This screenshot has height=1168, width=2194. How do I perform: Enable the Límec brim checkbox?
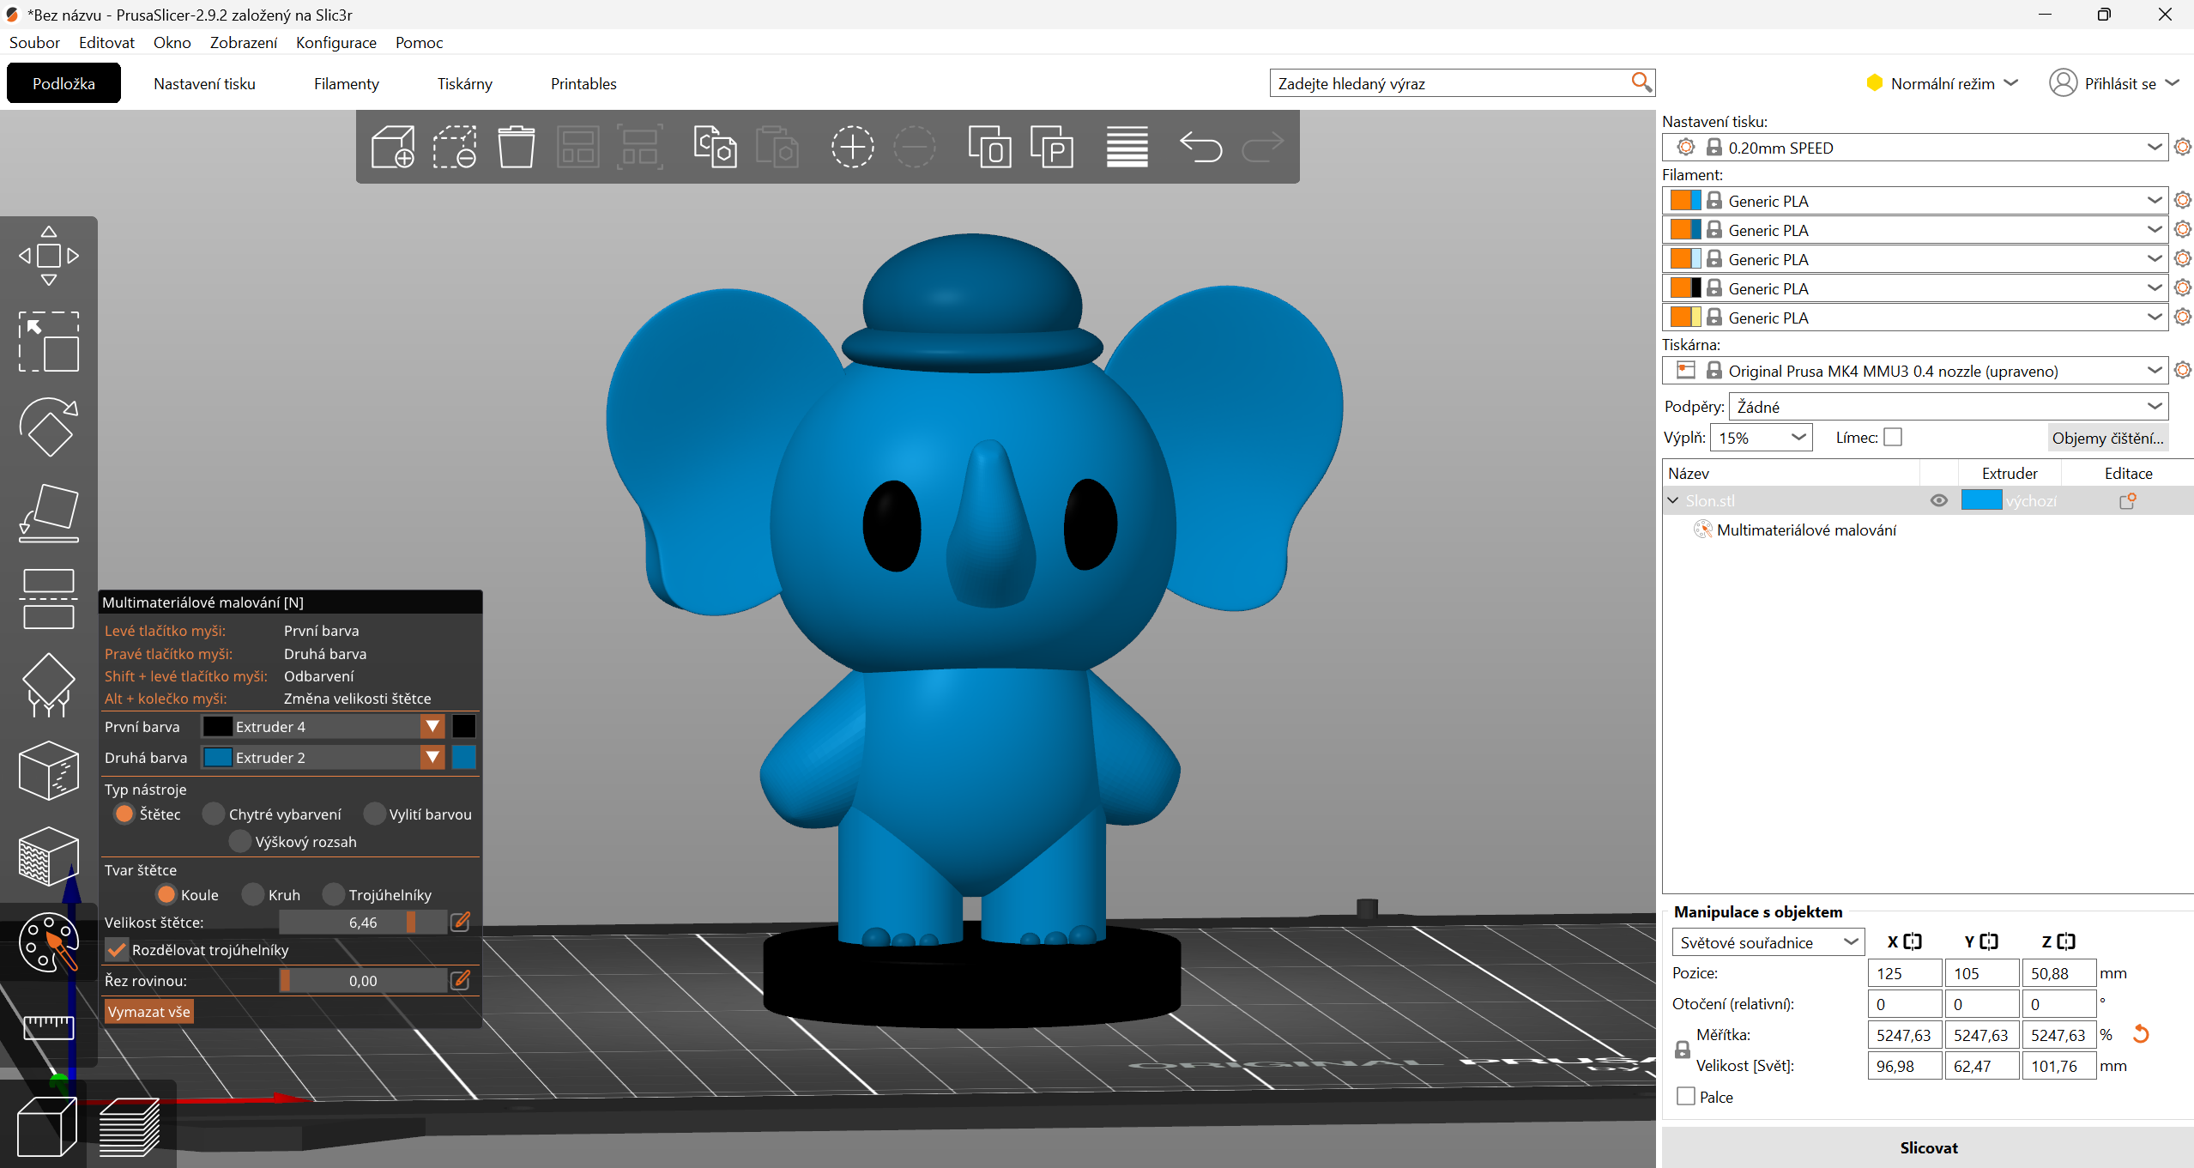point(1893,438)
